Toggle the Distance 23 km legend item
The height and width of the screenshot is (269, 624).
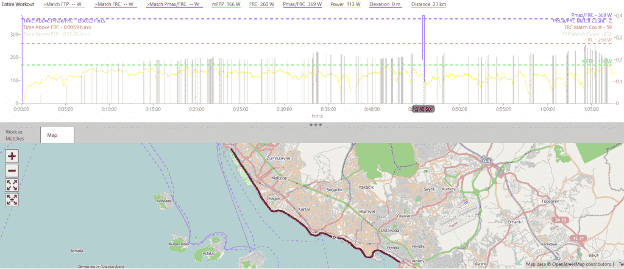click(x=429, y=4)
